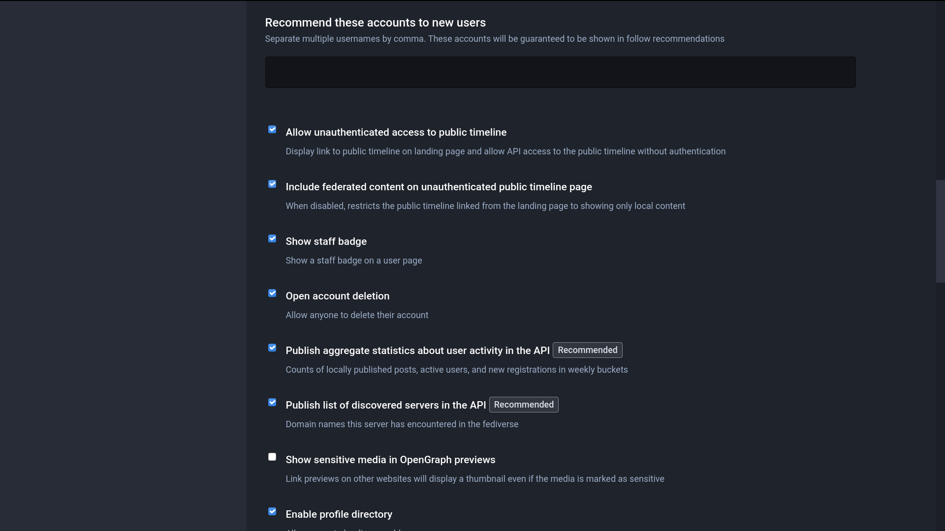
Task: Toggle the publish aggregate statistics checkbox
Action: point(272,348)
